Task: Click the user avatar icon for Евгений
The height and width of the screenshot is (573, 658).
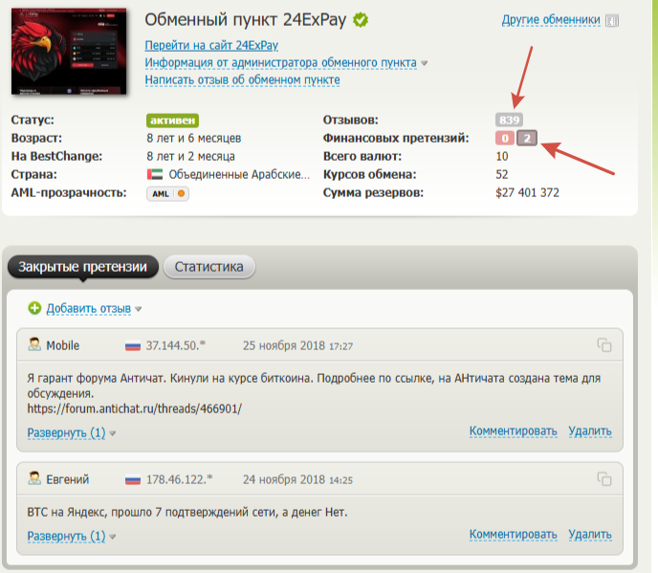Action: pyautogui.click(x=34, y=478)
